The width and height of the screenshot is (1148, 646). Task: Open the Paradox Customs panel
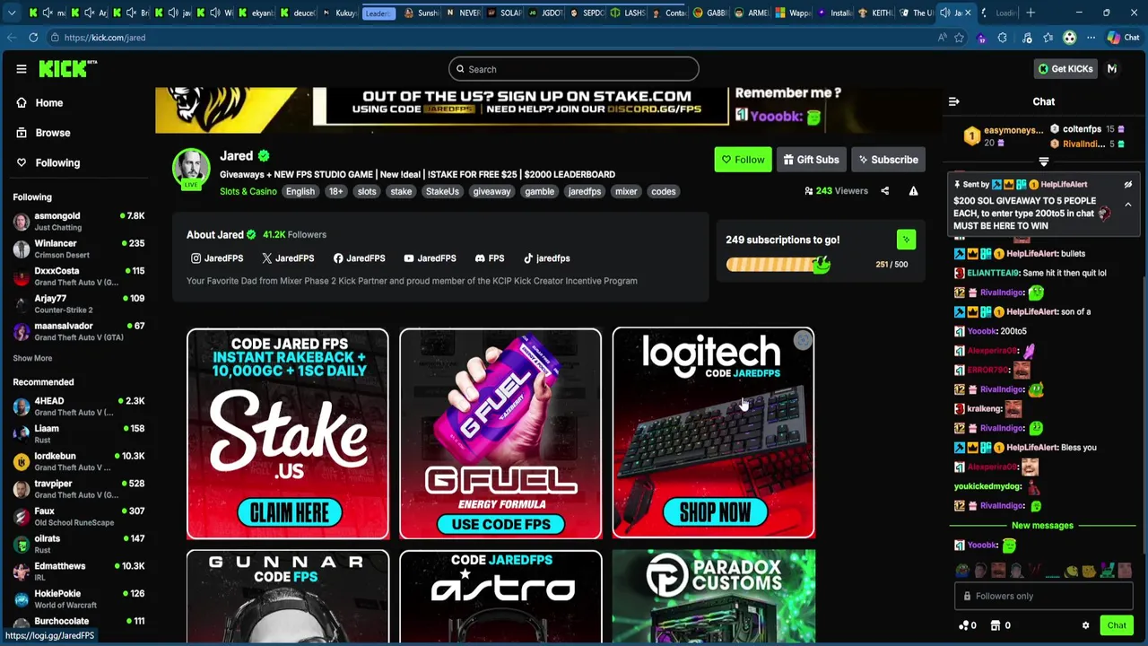pyautogui.click(x=713, y=597)
